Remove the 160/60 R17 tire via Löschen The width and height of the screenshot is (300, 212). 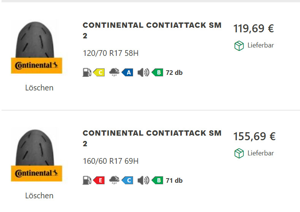pos(39,196)
